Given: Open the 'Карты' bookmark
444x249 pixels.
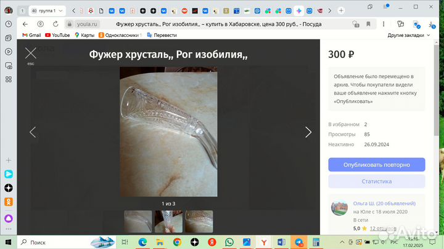Looking at the screenshot, I should pyautogui.click(x=84, y=35).
